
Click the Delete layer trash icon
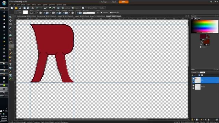pyautogui.click(x=208, y=120)
